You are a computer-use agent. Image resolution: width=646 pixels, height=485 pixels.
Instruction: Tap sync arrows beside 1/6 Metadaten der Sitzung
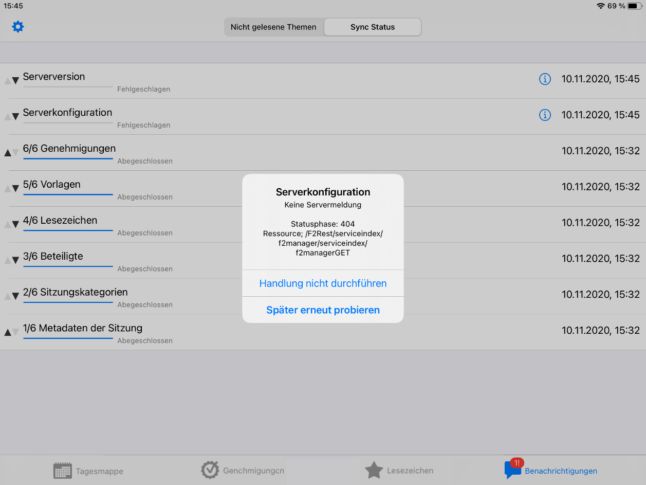[x=12, y=332]
